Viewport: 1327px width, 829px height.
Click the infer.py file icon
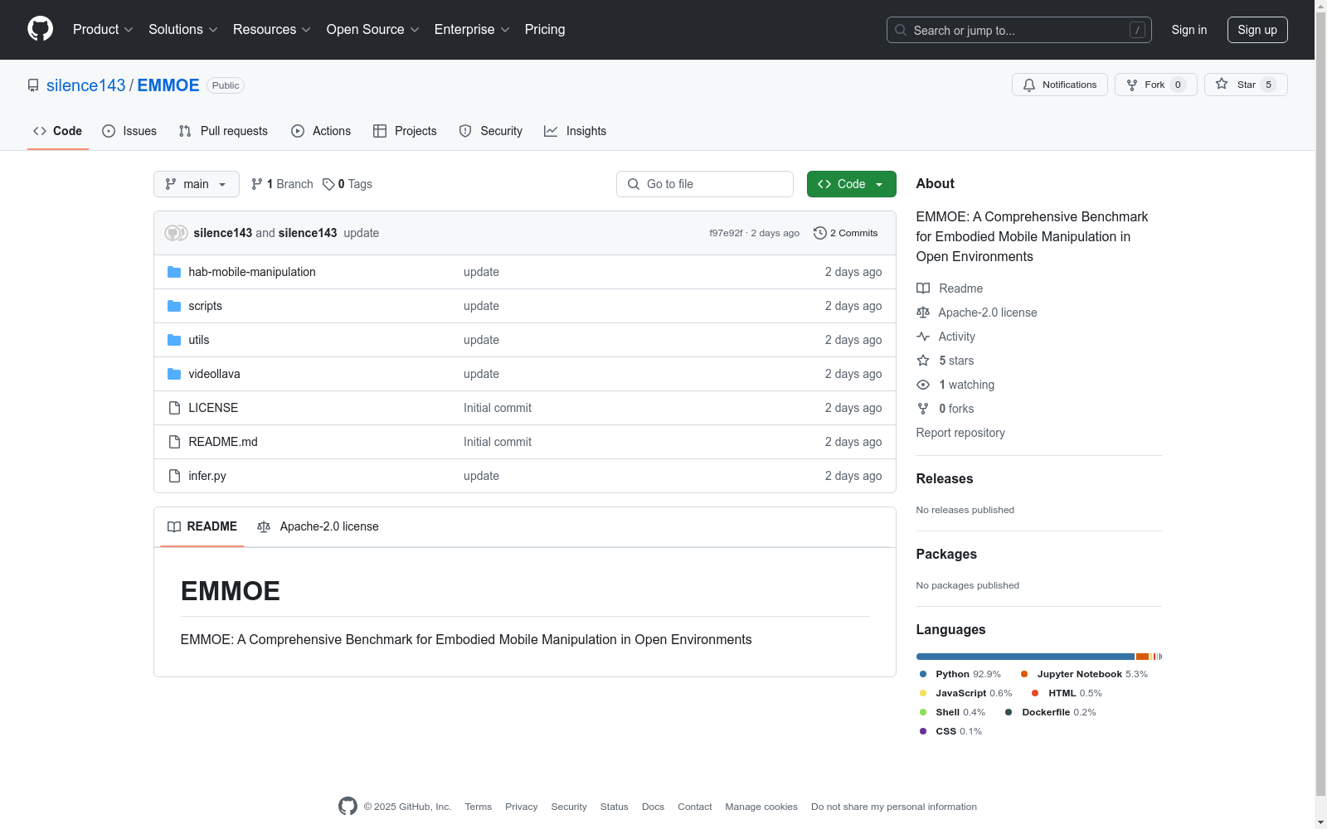click(x=174, y=476)
